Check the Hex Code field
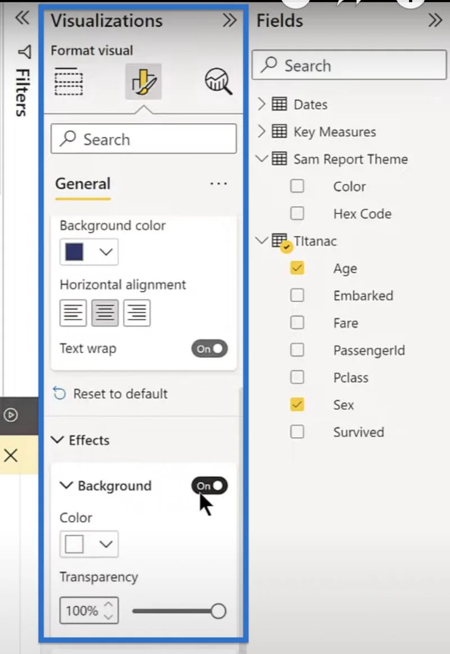Viewport: 450px width, 654px height. coord(297,213)
